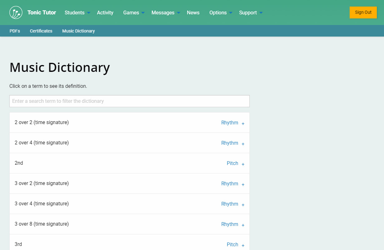
Task: Click the Rhythm category link for 2 over 2
Action: [229, 123]
